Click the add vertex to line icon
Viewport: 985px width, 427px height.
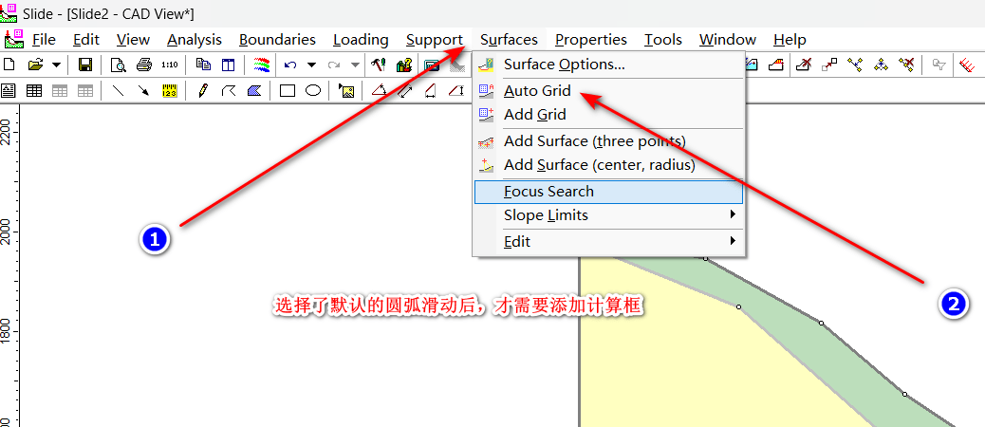click(x=855, y=65)
